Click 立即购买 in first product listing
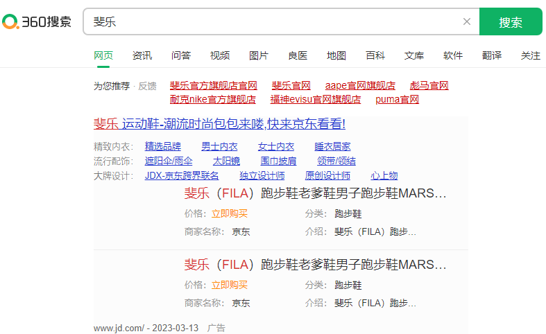 [x=230, y=213]
